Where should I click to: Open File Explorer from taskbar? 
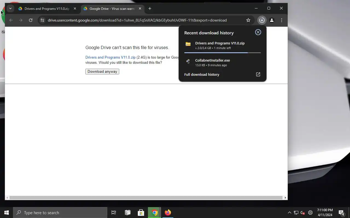128,213
